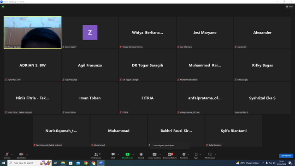Click the green encryption shield icon
The height and width of the screenshot is (166, 295).
coord(3,7)
